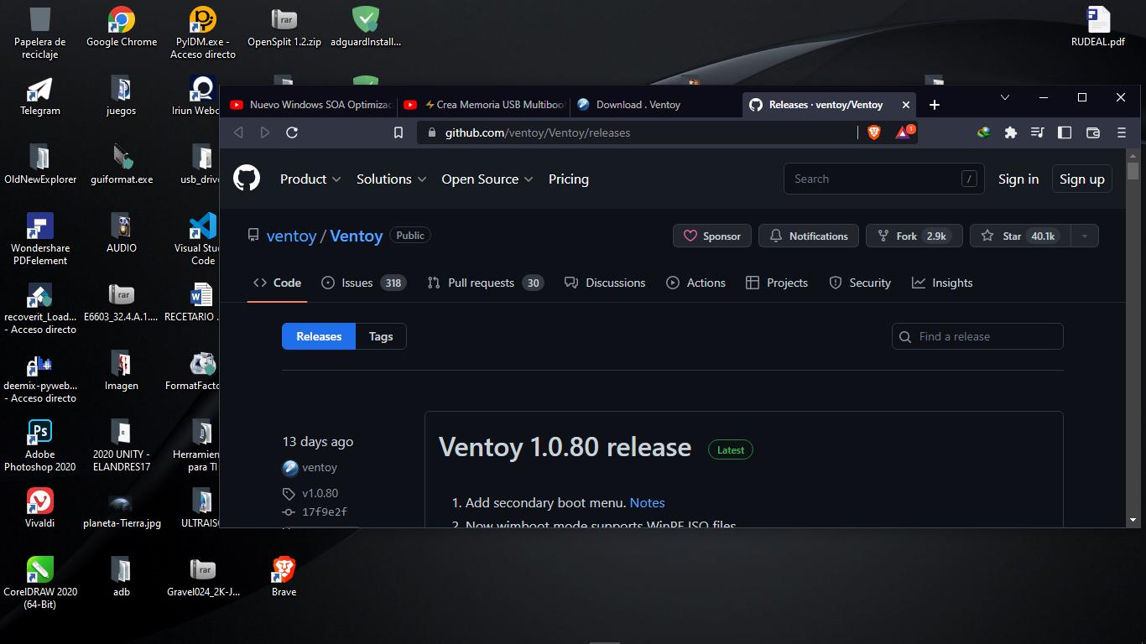Open the Extensions puzzle piece icon
The width and height of the screenshot is (1146, 644).
[1011, 132]
